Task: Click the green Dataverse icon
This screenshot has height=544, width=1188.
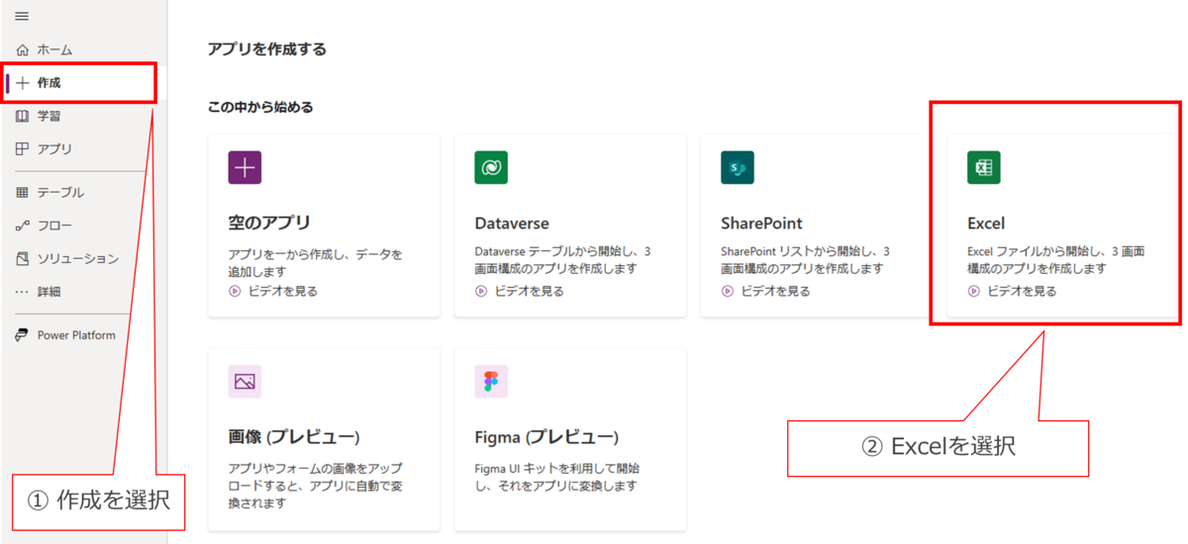Action: [491, 167]
